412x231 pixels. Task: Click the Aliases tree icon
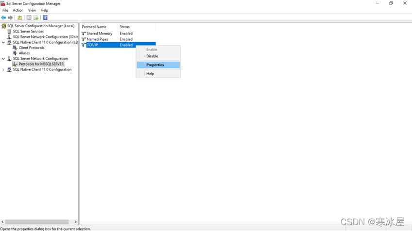[x=15, y=53]
